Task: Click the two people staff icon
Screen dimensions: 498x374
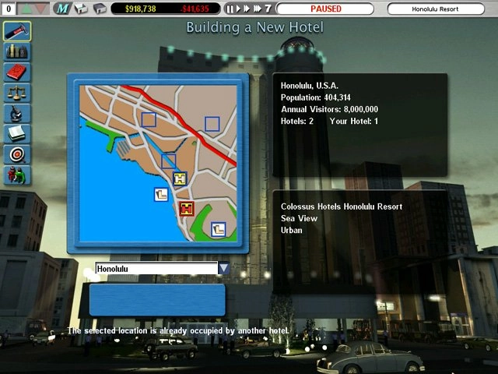Action: 16,175
